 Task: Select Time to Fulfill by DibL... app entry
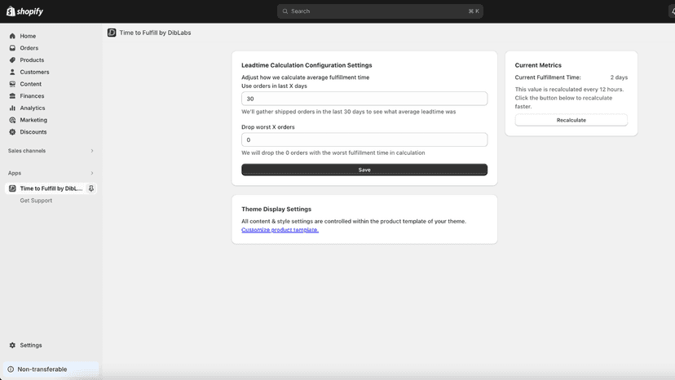click(x=51, y=188)
